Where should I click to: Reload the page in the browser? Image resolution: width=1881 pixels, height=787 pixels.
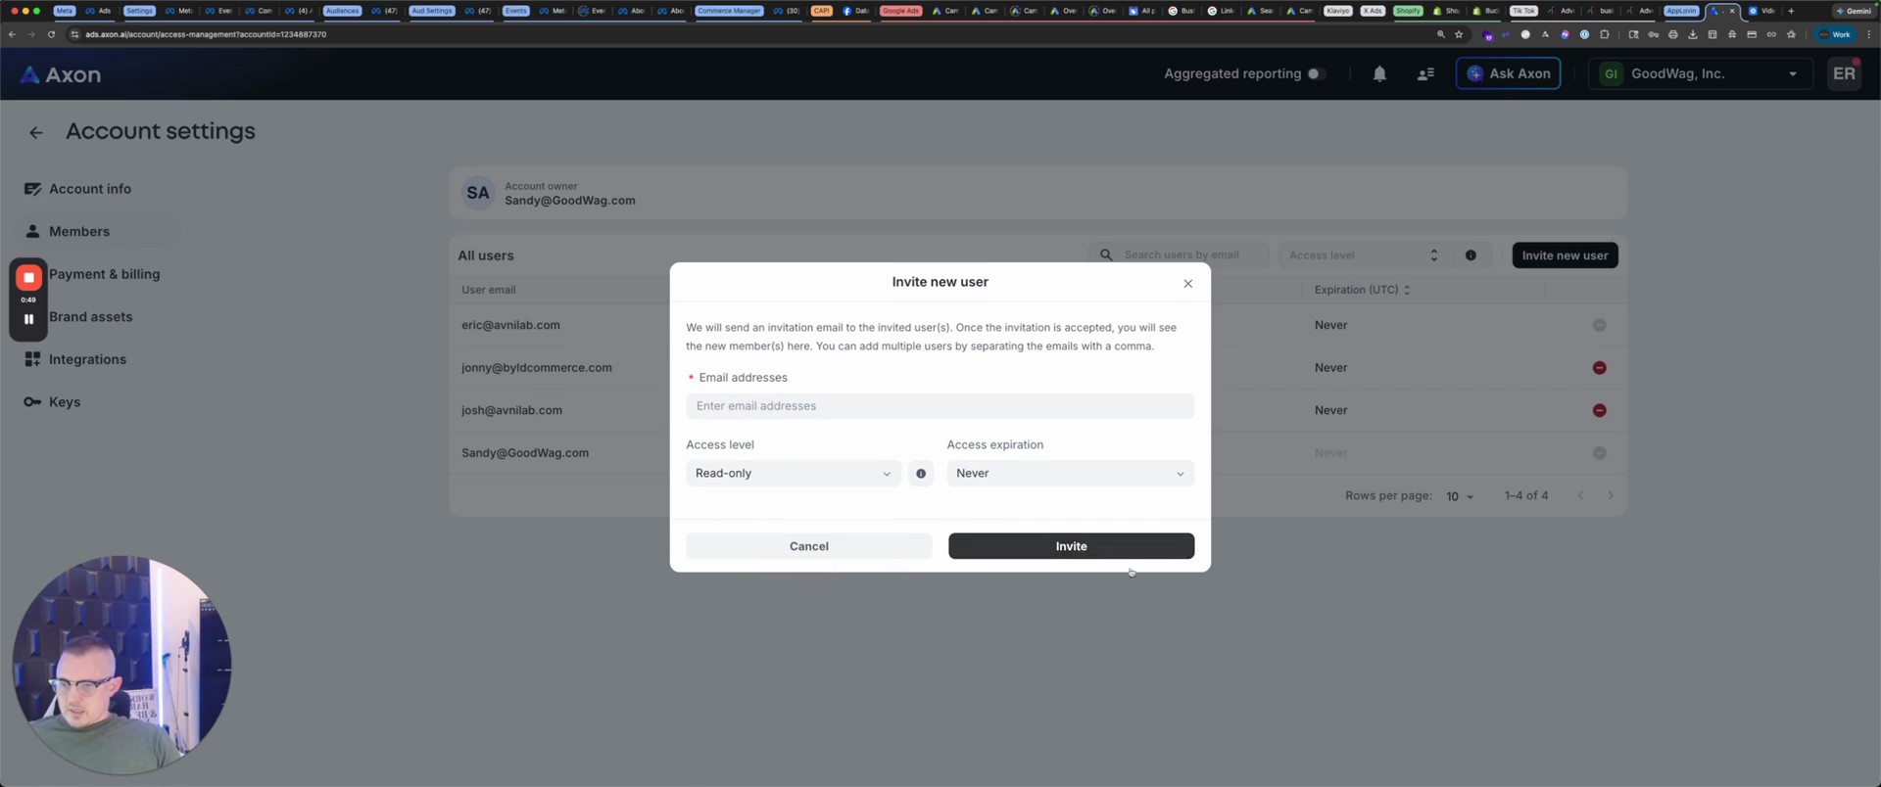pyautogui.click(x=51, y=34)
